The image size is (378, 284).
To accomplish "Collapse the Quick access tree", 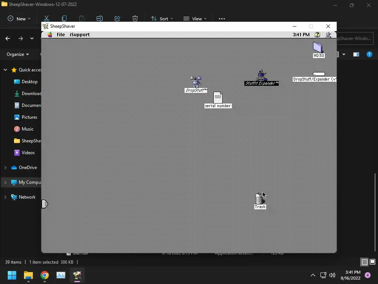I will click(x=5, y=70).
